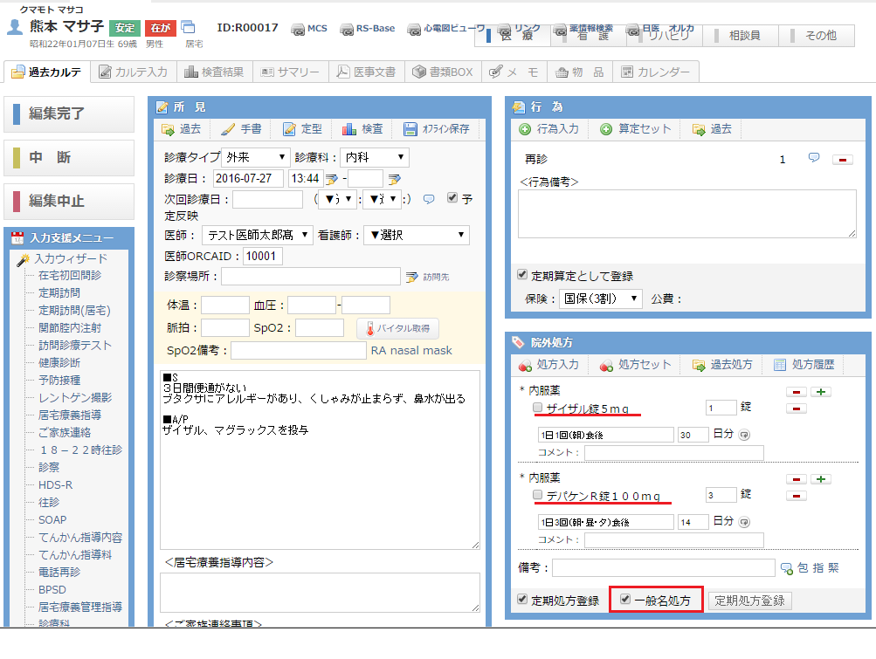
Task: Open 定期訪問(居宅) in input menu
Action: tap(74, 311)
